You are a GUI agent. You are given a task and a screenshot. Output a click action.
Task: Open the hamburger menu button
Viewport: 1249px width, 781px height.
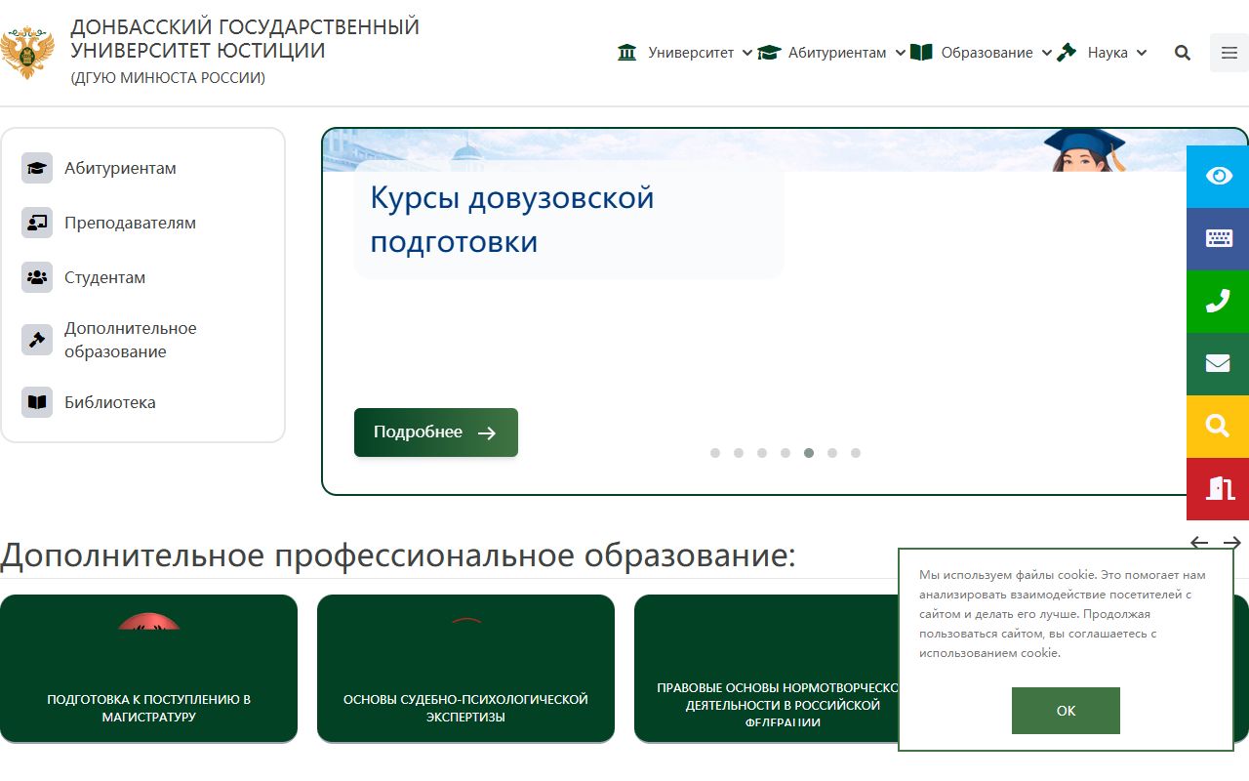(1229, 53)
